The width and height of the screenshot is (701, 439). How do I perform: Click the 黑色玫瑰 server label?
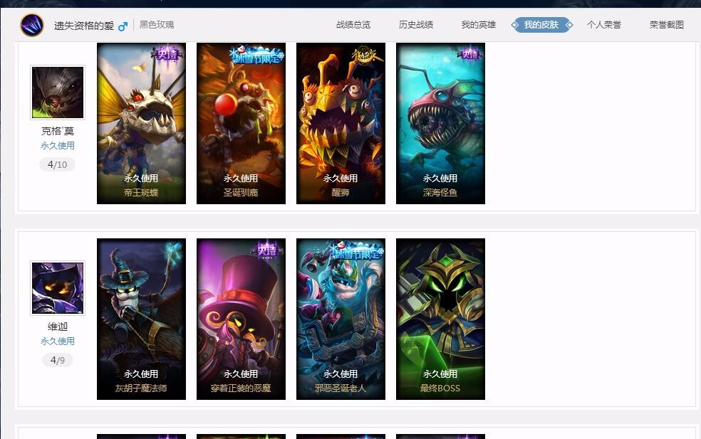pos(157,25)
